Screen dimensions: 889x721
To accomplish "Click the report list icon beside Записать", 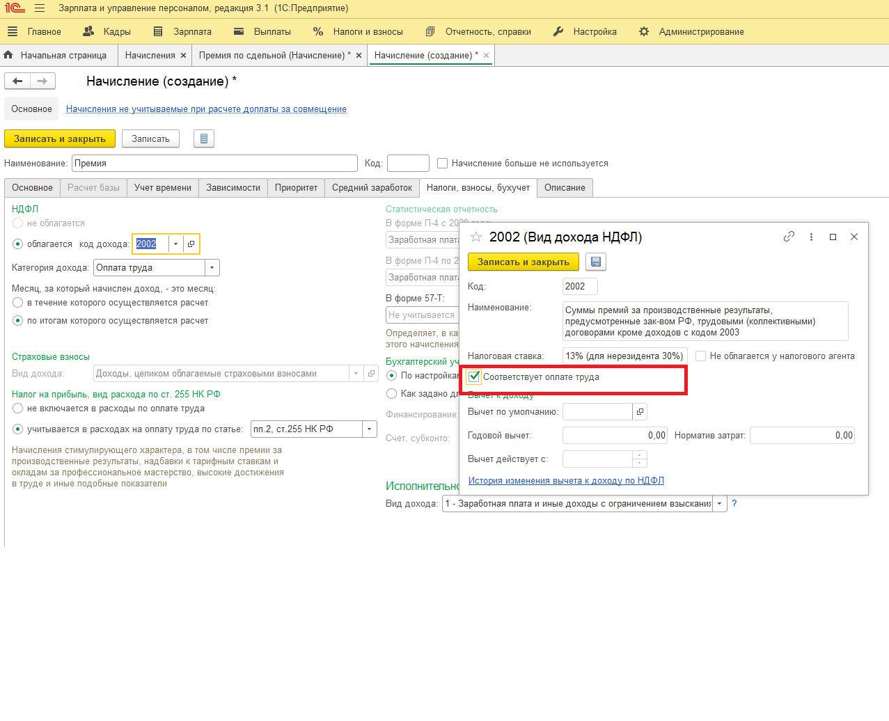I will point(203,139).
